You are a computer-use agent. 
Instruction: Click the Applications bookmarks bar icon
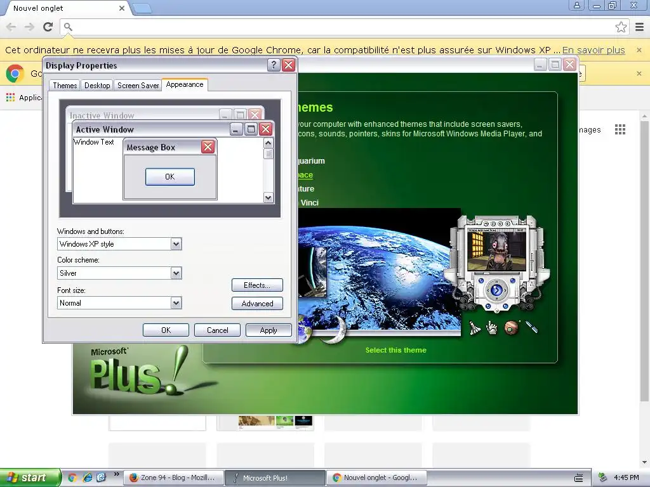click(x=10, y=97)
